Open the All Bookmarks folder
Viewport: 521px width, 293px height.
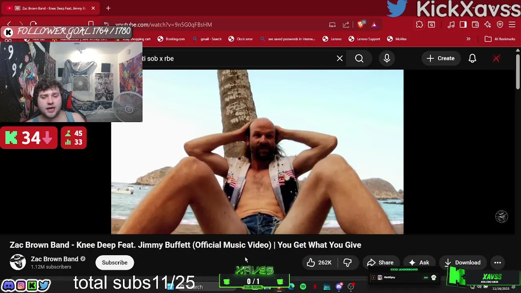tap(500, 39)
